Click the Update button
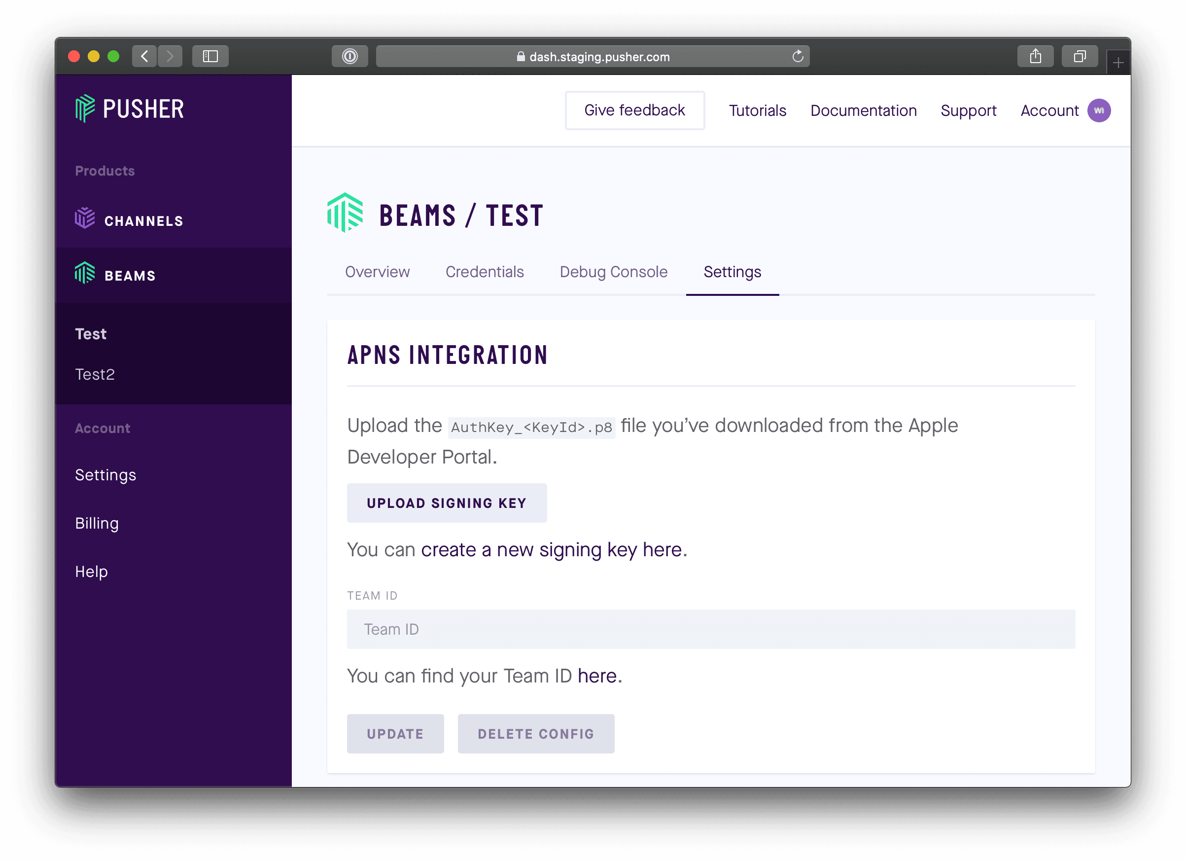 [x=395, y=733]
